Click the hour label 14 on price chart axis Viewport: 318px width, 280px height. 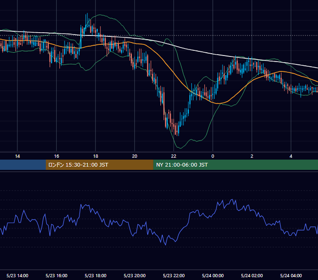coord(17,156)
